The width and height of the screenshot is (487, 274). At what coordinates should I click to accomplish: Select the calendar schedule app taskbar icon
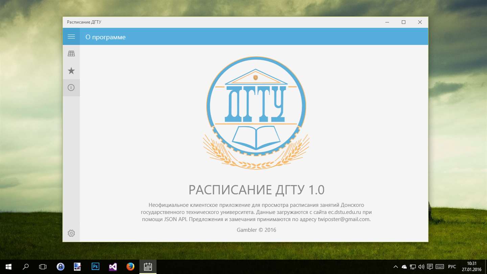(148, 267)
